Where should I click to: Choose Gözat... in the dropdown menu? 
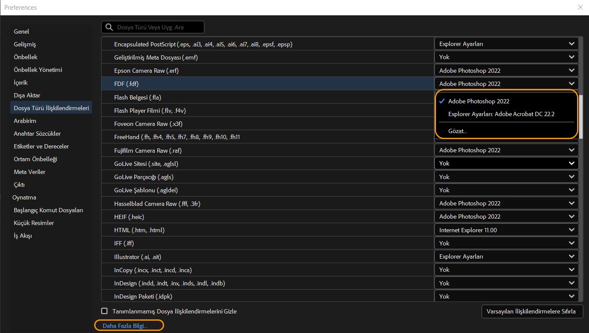pyautogui.click(x=458, y=131)
